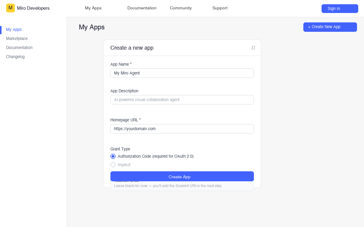
Task: Click the App Name input field
Action: (x=182, y=73)
